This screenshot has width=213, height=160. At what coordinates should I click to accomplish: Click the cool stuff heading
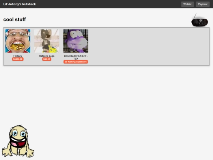[x=15, y=19]
